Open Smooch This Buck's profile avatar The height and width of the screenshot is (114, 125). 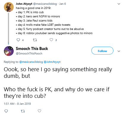[x=9, y=51]
